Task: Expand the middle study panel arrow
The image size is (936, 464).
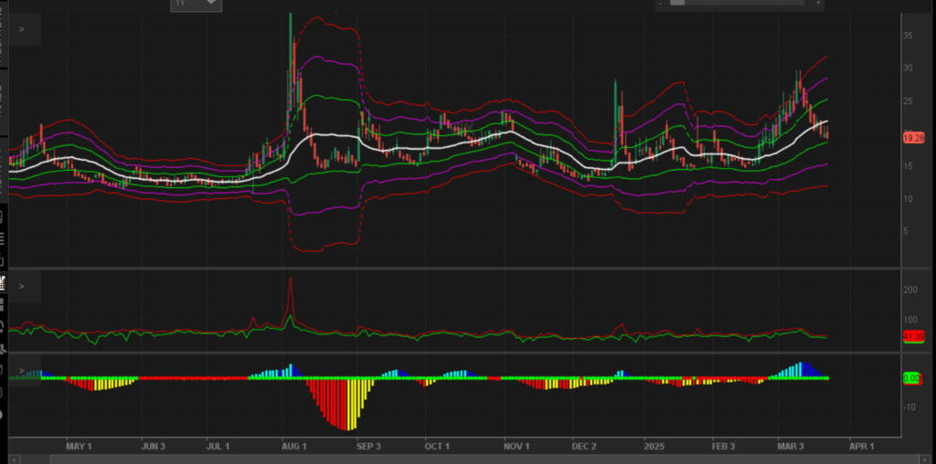Action: point(21,286)
